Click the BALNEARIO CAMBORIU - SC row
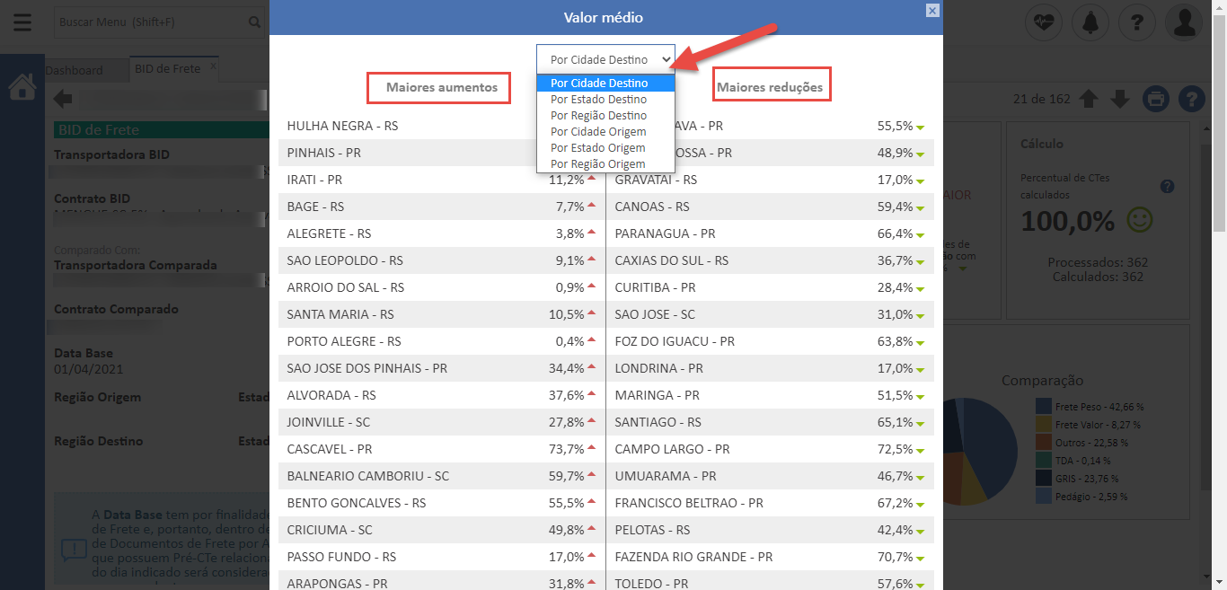1227x590 pixels. 442,476
